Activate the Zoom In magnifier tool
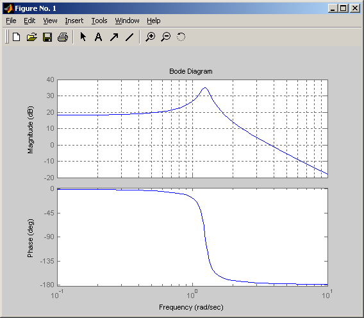This screenshot has height=318, width=364. click(151, 37)
